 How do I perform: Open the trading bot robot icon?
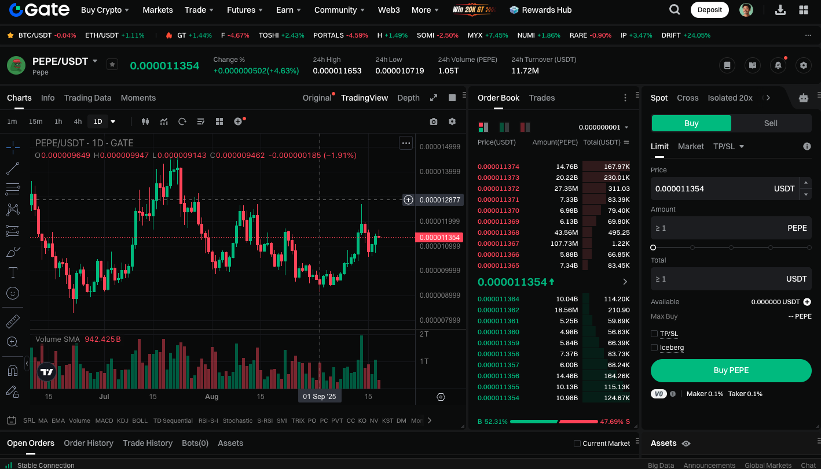coord(803,98)
